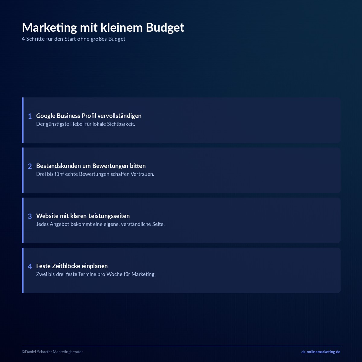The width and height of the screenshot is (362, 362).
Task: Open the ds-onlinemarketing.de link
Action: click(321, 352)
